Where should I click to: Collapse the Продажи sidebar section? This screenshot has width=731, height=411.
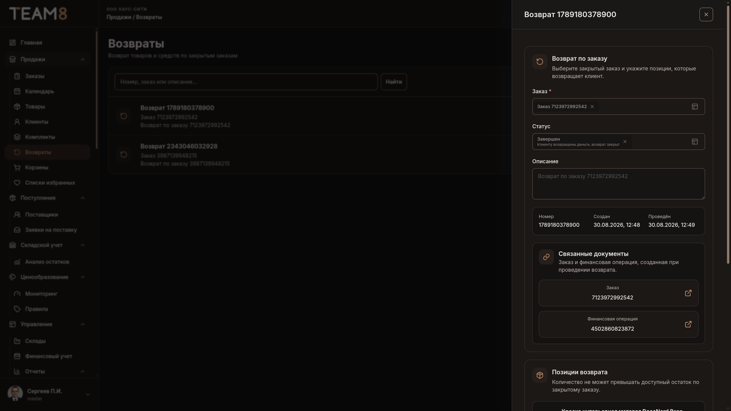[82, 59]
